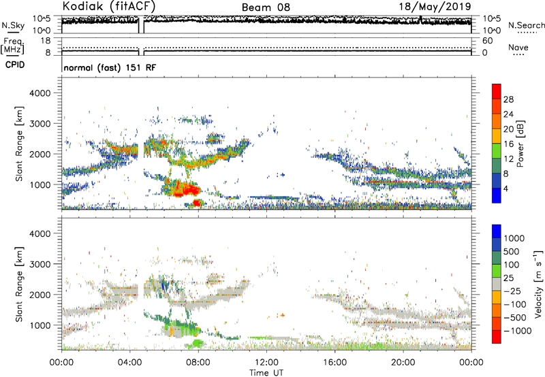This screenshot has width=545, height=377.
Task: Click the "08:00" time axis label
Action: (x=198, y=363)
